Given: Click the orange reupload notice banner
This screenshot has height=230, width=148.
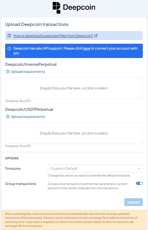Looking at the screenshot, I should pos(74,220).
